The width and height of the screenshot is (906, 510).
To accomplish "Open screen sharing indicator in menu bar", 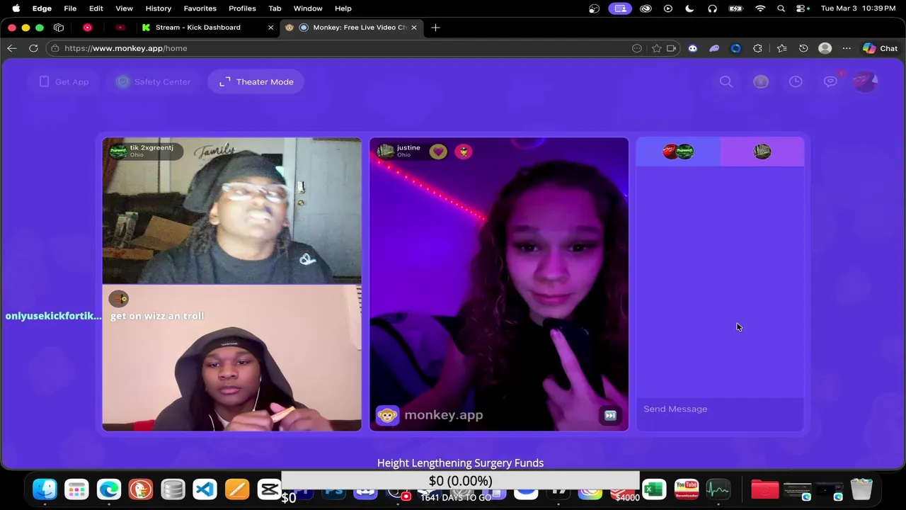I will click(620, 8).
